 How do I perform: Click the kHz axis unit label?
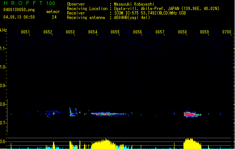3,30
